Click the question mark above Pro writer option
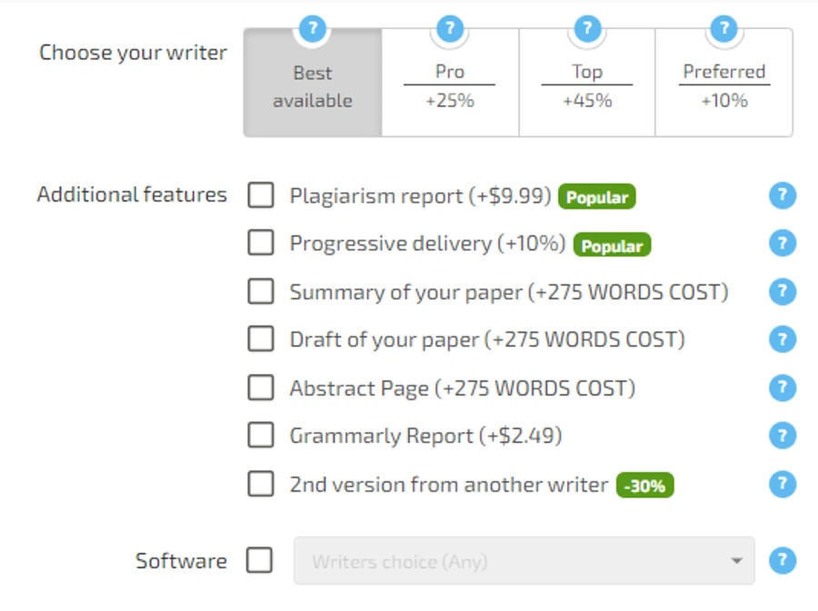The height and width of the screenshot is (611, 818). click(449, 28)
